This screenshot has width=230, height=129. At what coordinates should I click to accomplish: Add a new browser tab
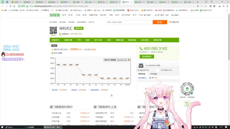198,2
